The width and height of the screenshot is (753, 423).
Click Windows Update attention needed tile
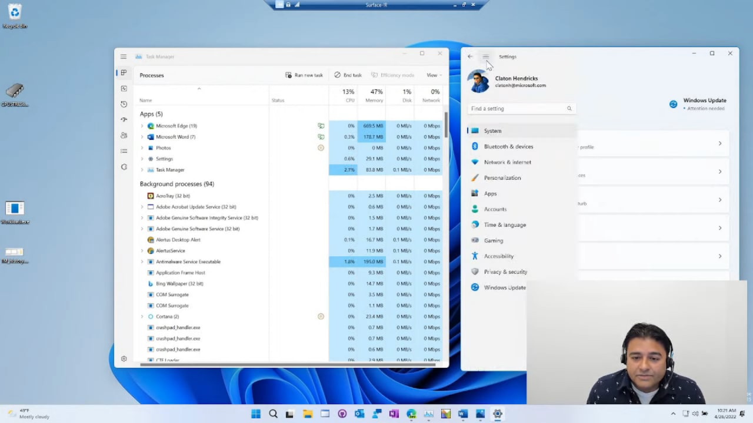point(698,104)
